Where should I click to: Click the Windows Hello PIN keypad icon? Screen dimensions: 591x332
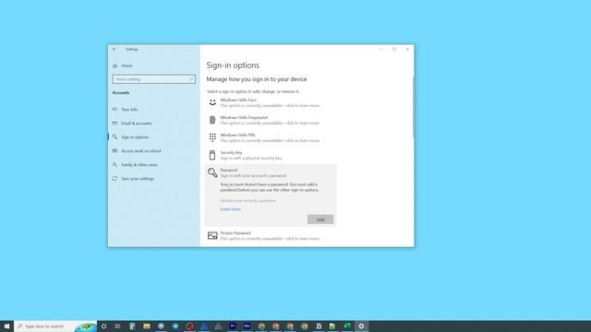[x=212, y=137]
